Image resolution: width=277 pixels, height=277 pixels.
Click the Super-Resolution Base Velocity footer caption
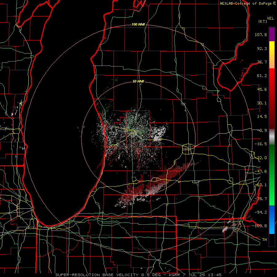(x=138, y=275)
